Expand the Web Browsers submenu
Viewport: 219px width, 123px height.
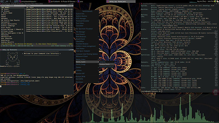(87, 36)
